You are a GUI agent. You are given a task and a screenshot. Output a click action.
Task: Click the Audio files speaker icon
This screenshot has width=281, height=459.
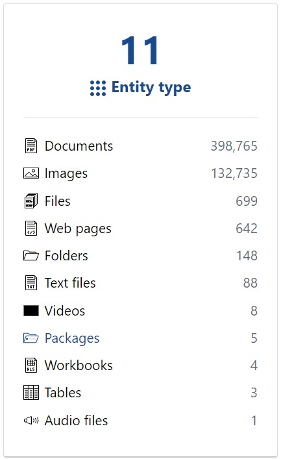31,420
